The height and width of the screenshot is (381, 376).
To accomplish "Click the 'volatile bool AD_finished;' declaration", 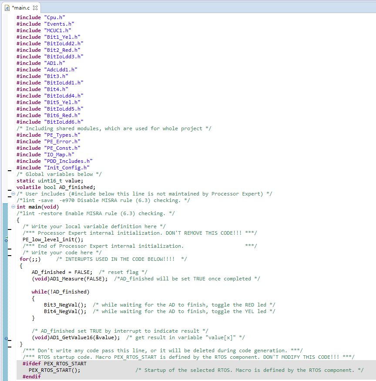I will point(56,187).
